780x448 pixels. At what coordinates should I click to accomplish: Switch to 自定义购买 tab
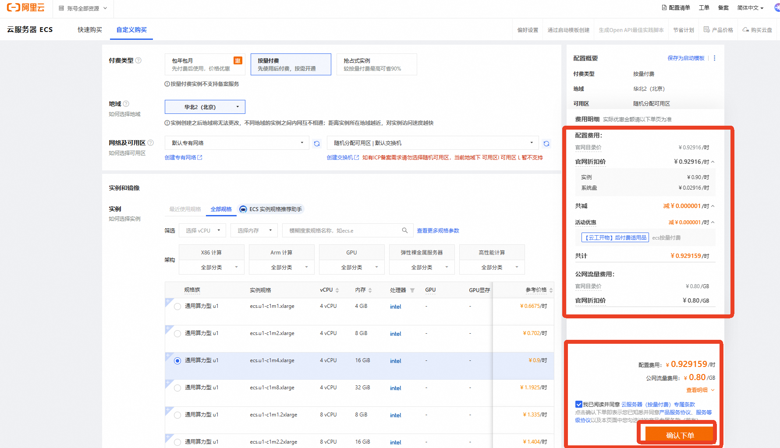(131, 30)
